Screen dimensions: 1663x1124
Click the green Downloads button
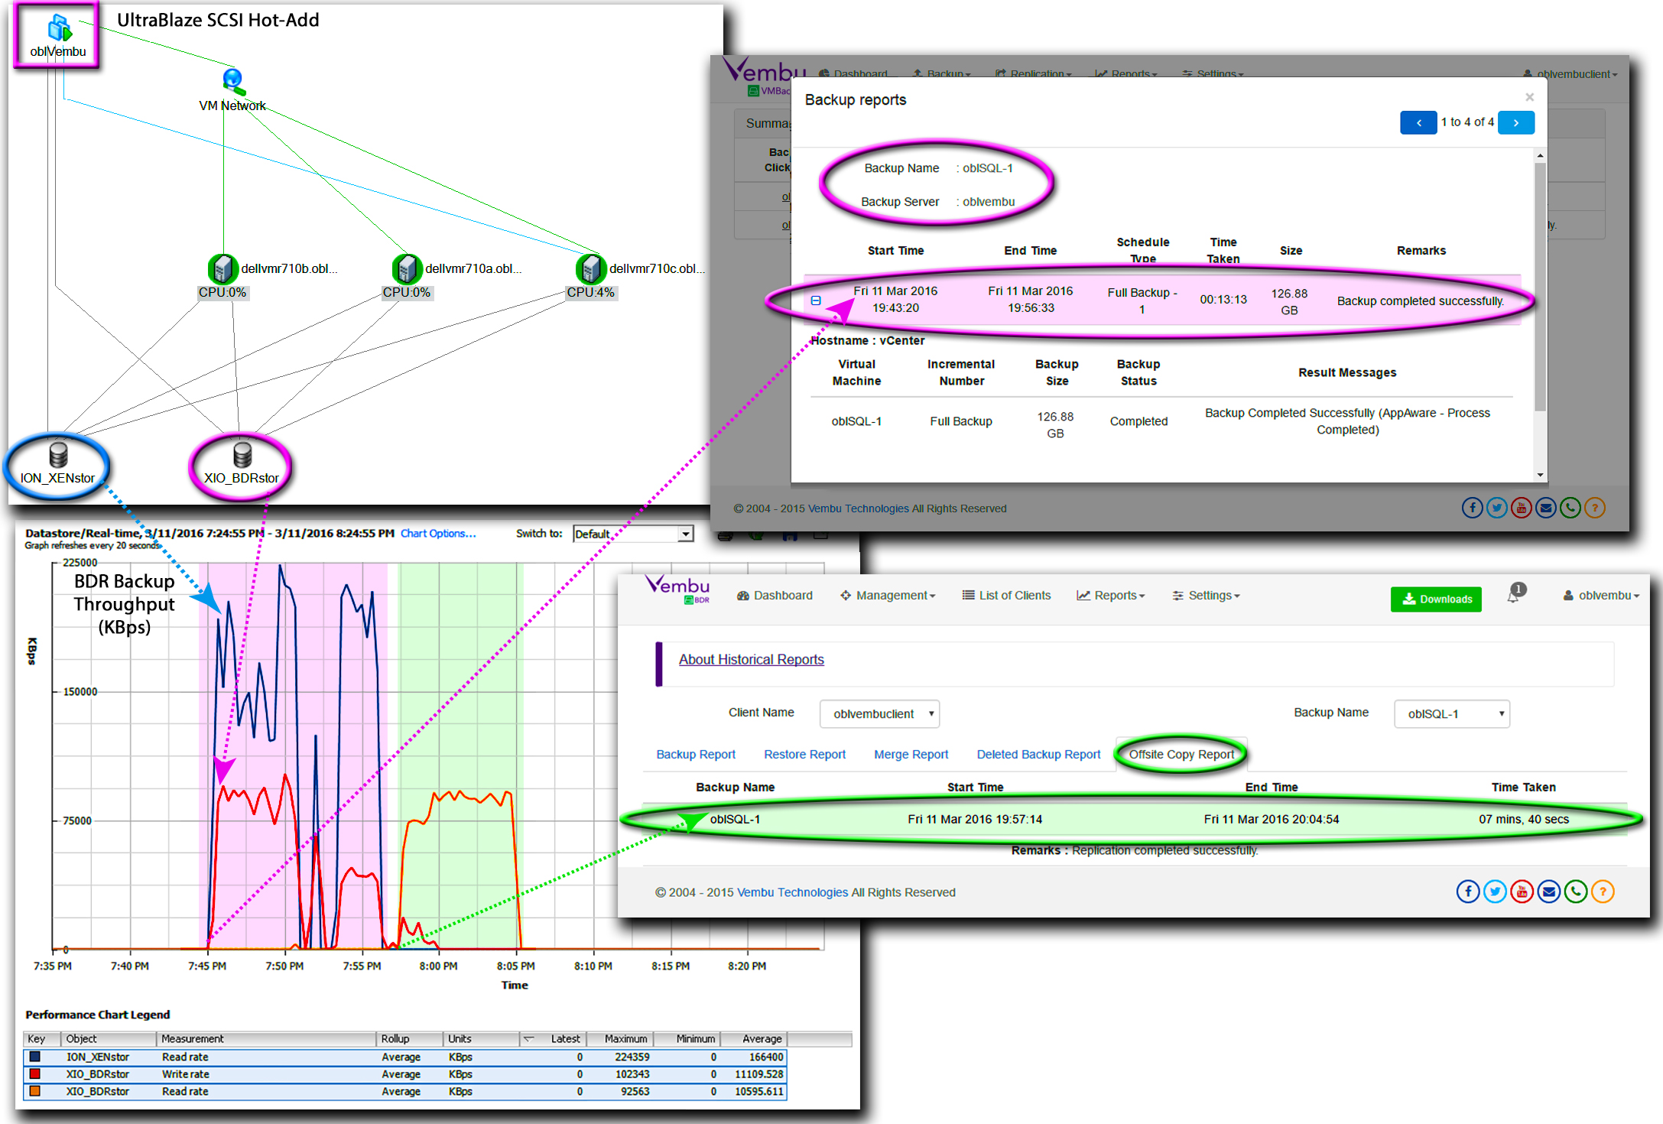tap(1436, 599)
